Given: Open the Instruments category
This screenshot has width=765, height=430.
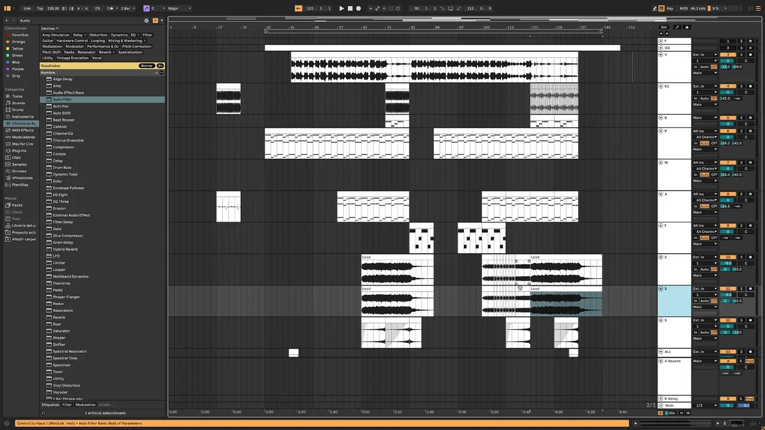Looking at the screenshot, I should [x=23, y=116].
